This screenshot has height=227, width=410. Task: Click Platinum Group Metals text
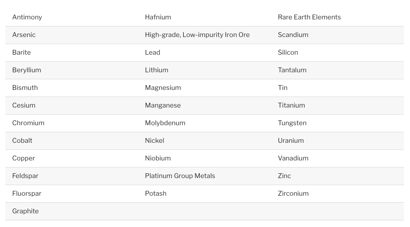coord(180,176)
